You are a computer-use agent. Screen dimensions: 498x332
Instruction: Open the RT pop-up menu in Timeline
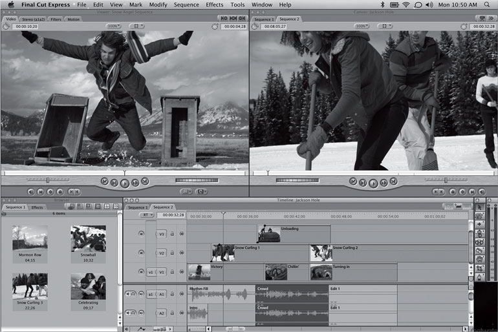pos(147,214)
